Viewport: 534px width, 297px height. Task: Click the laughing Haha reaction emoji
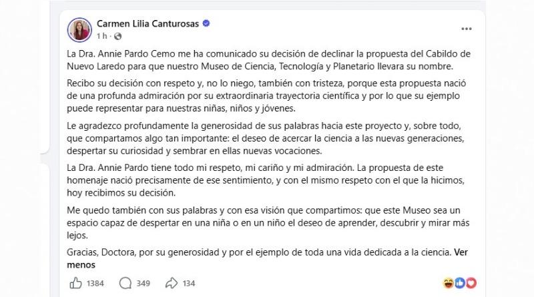coord(448,283)
